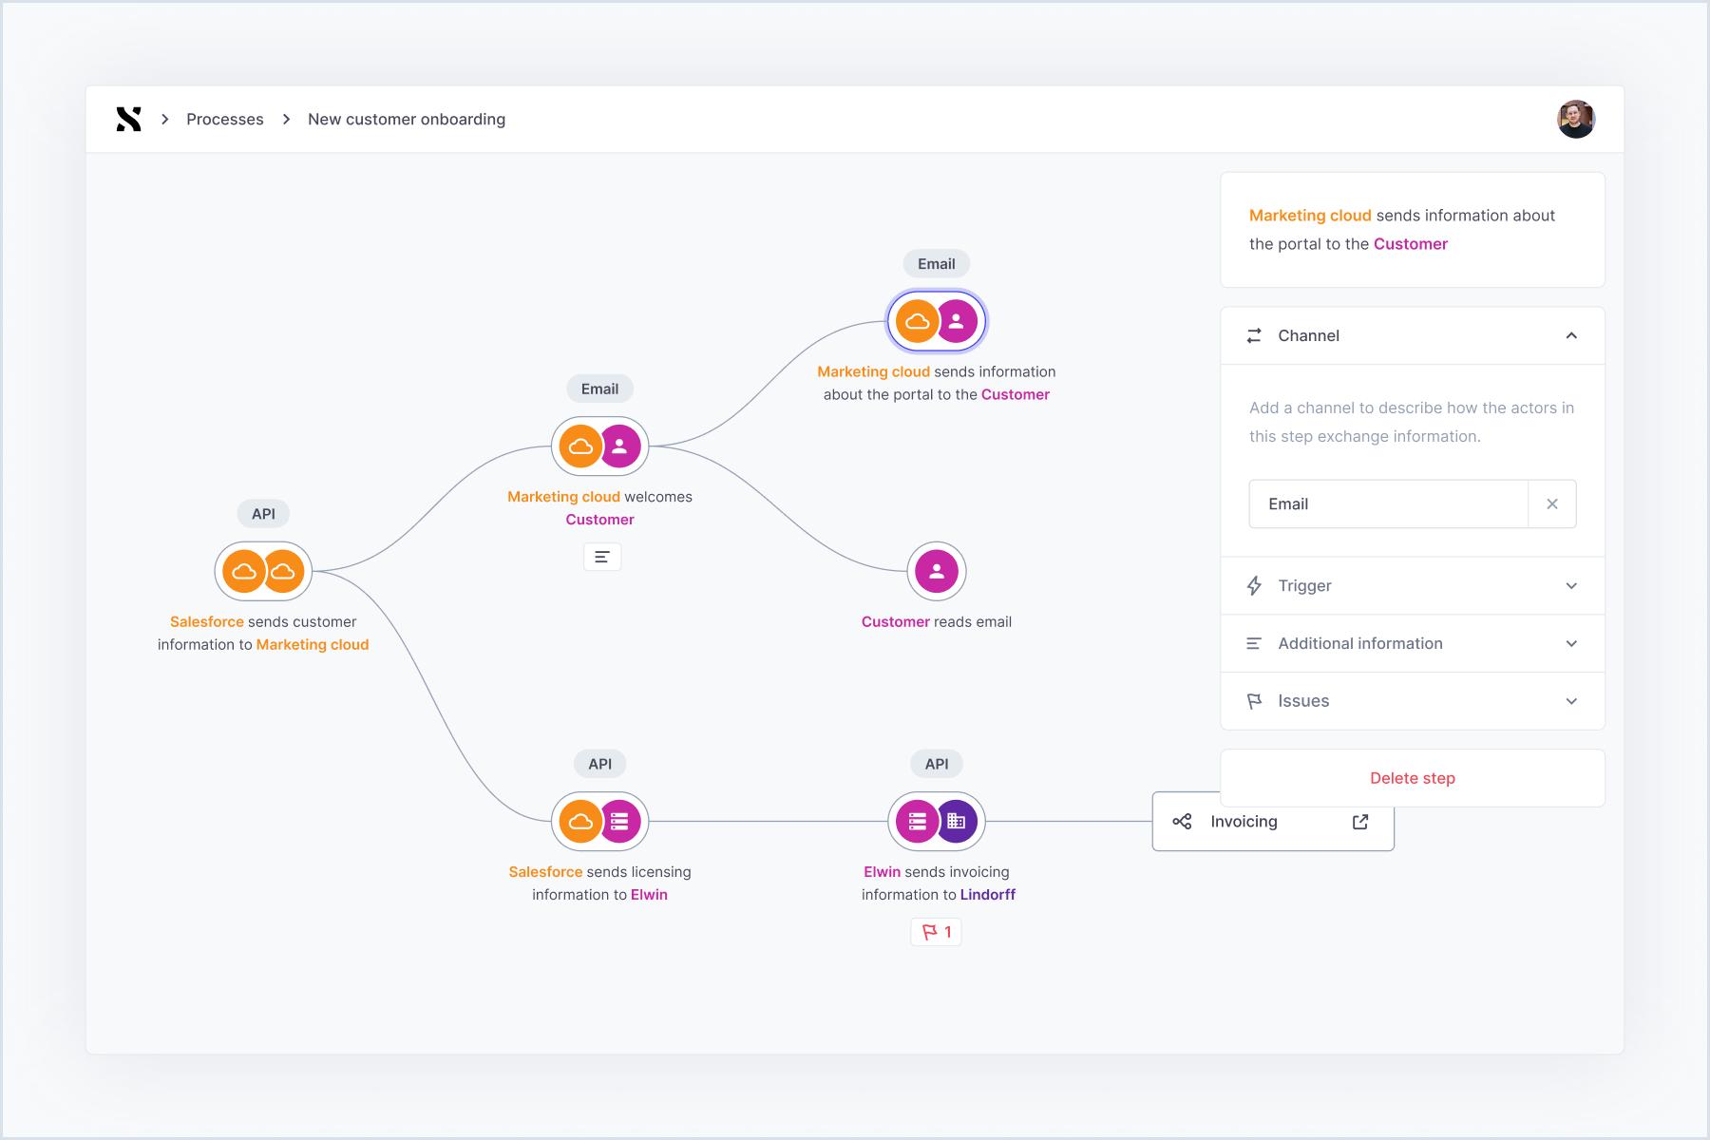This screenshot has height=1140, width=1710.
Task: Click the API tag above licensing step
Action: click(x=599, y=764)
